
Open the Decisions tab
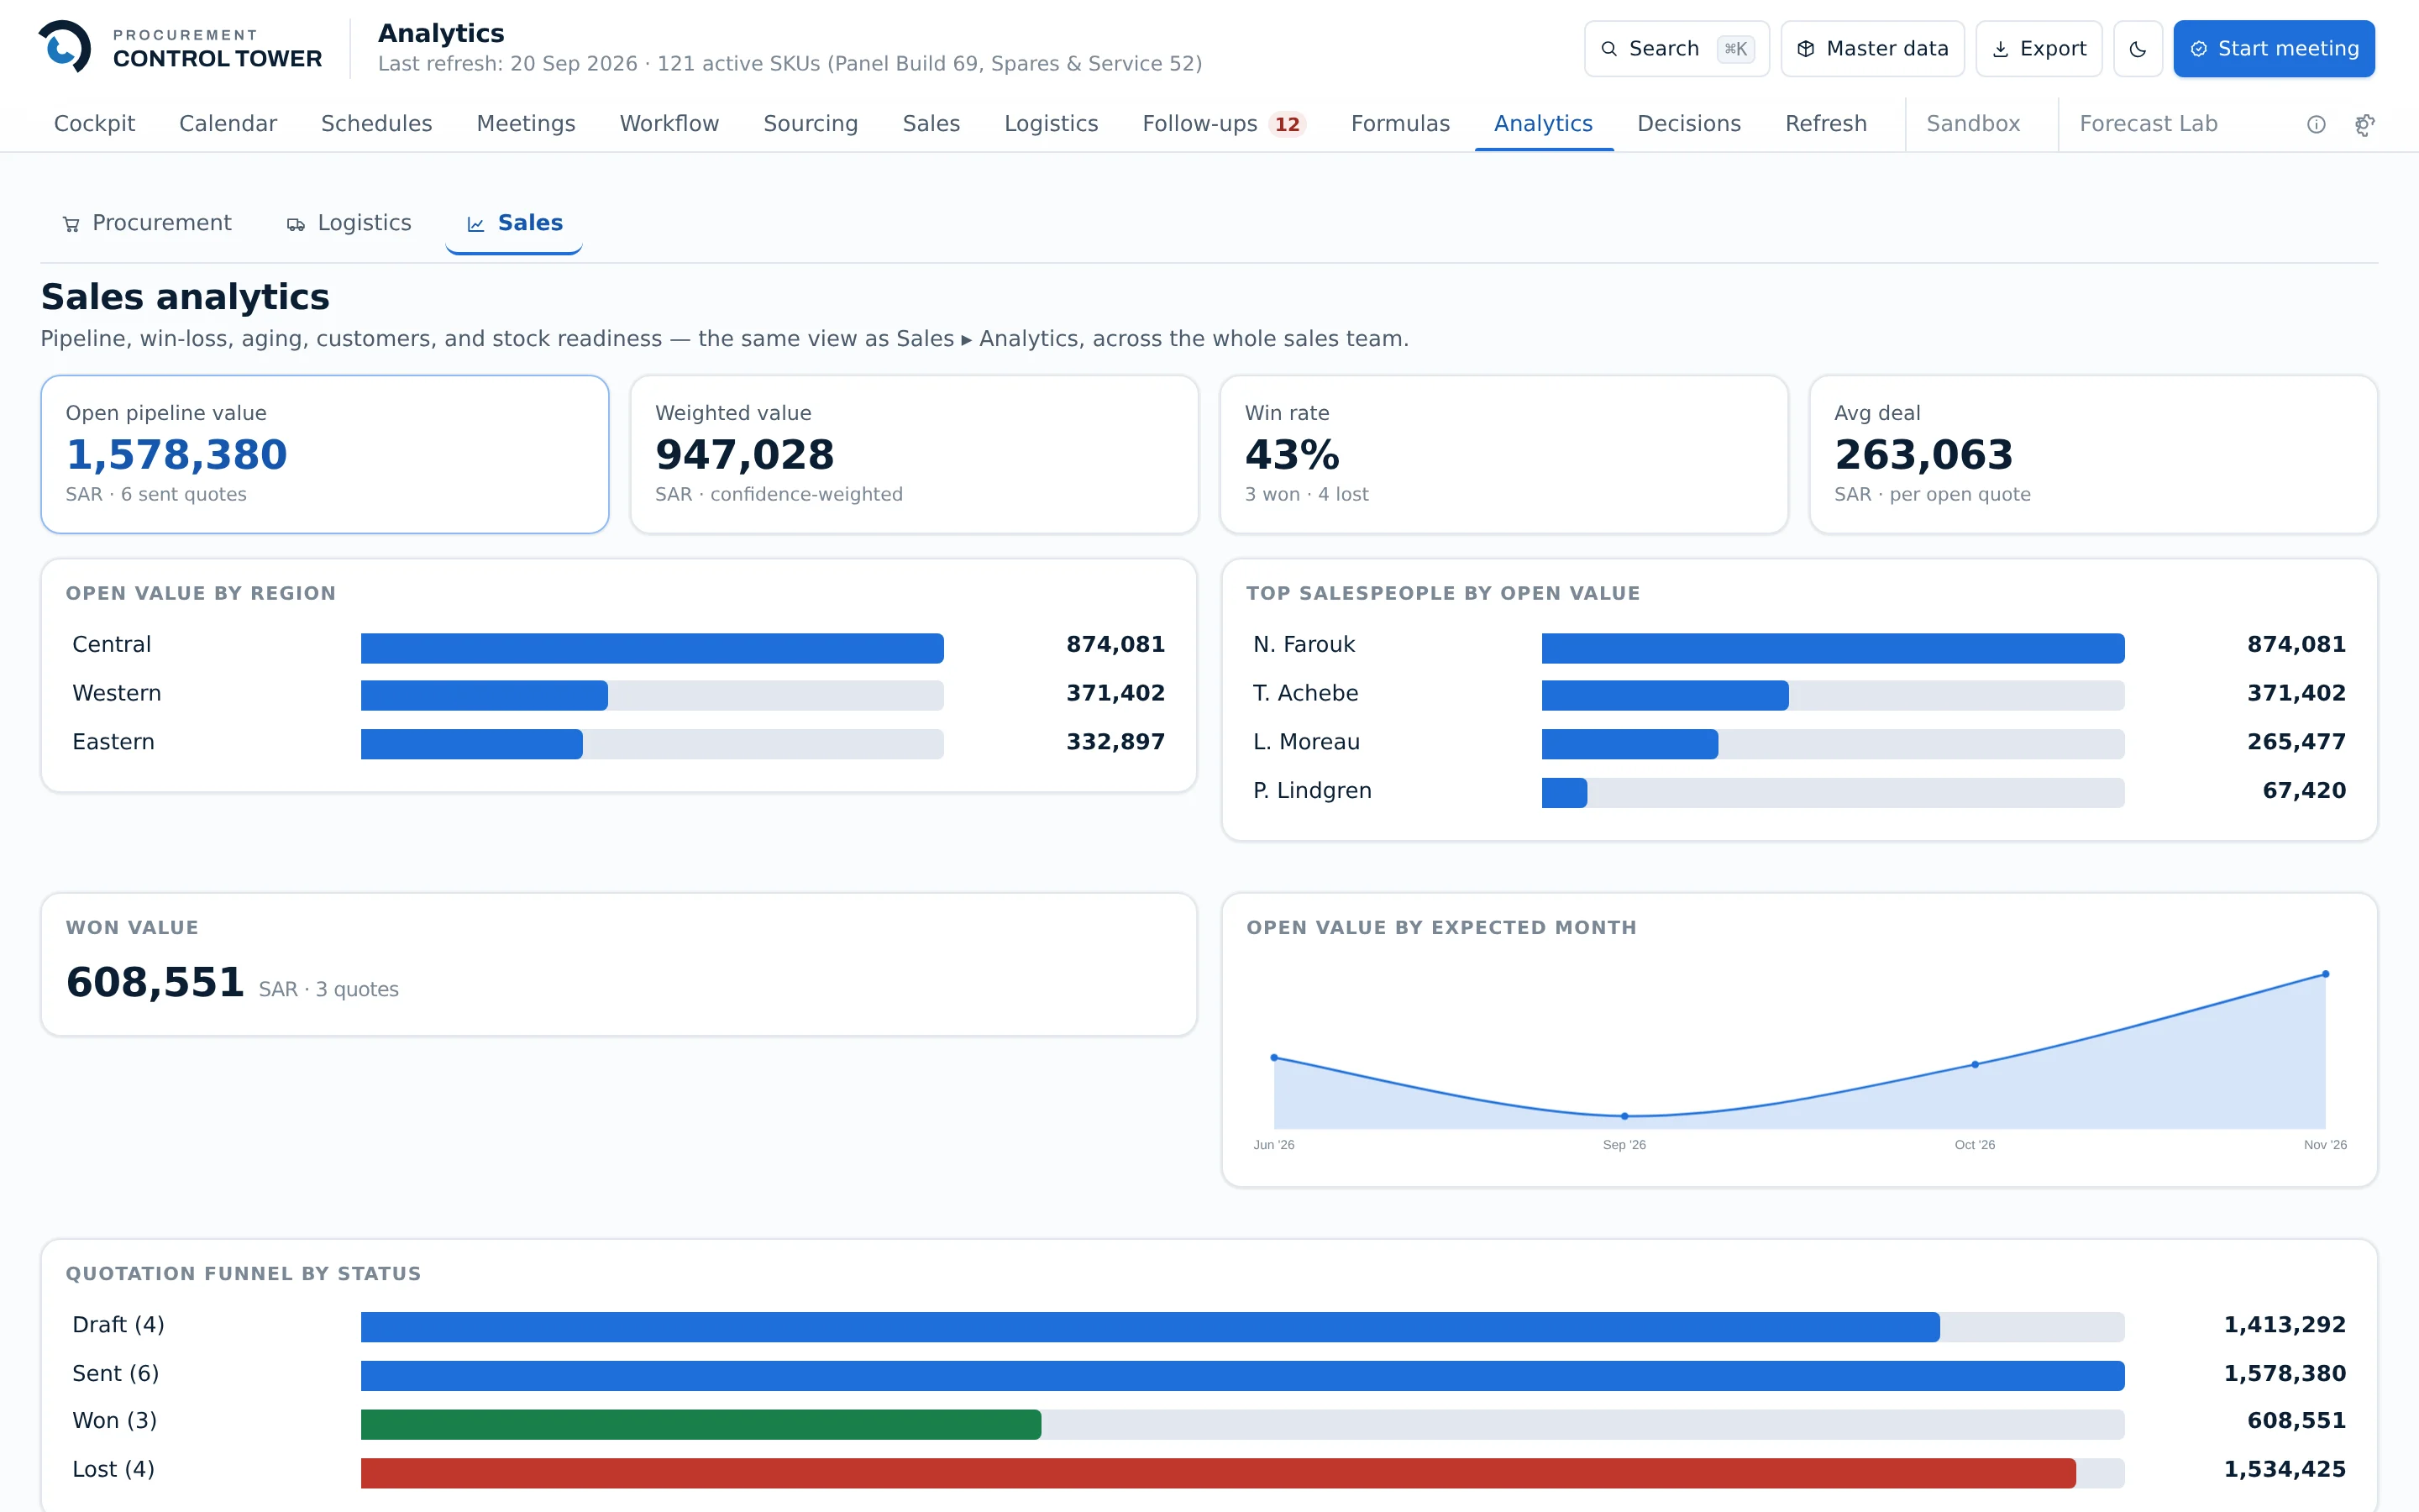pos(1688,124)
